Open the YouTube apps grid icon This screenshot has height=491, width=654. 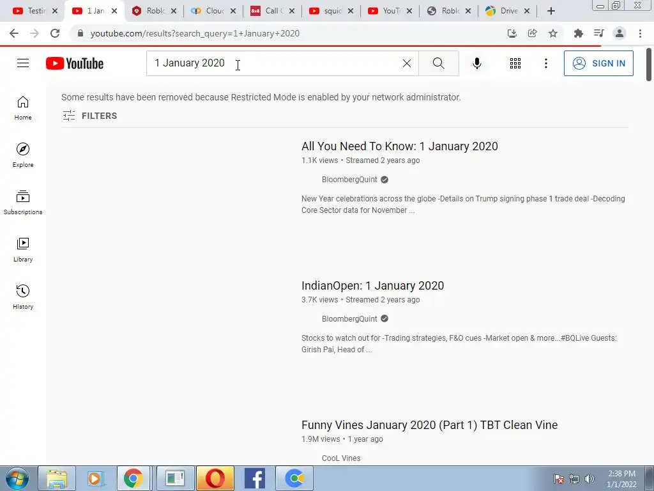tap(515, 63)
